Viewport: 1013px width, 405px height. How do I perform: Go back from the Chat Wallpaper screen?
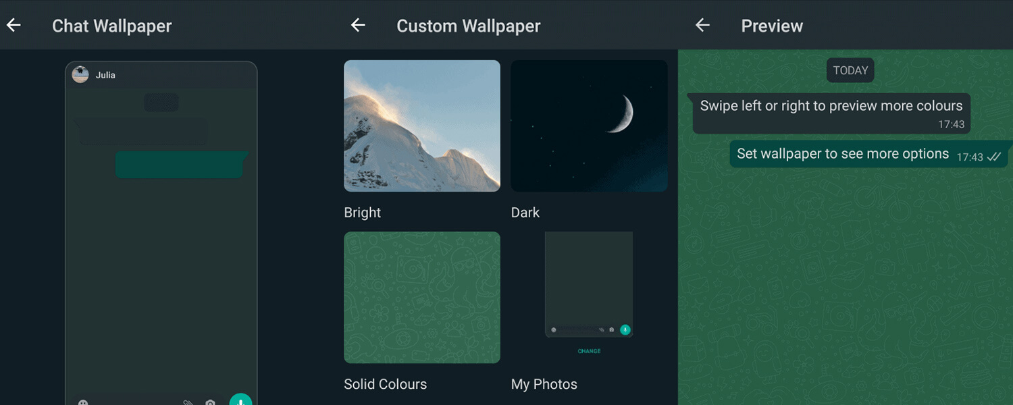click(x=14, y=25)
